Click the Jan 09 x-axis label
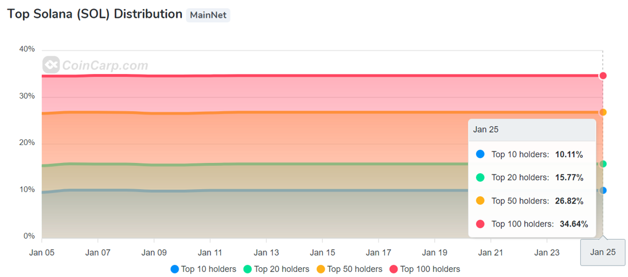The height and width of the screenshot is (277, 628). (x=154, y=252)
